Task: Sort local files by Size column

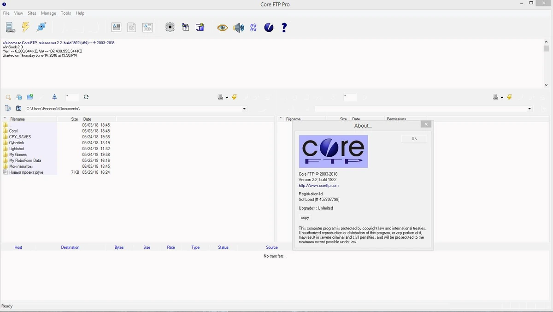Action: [69, 119]
